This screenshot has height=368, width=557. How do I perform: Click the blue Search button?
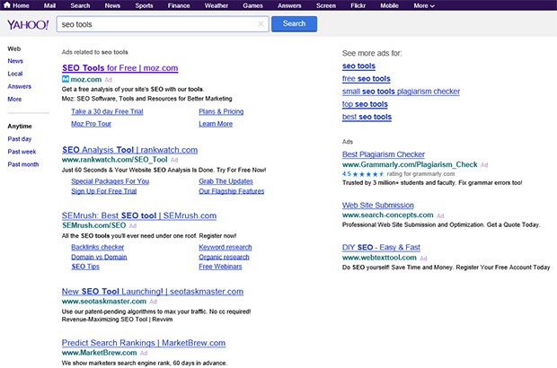[294, 23]
